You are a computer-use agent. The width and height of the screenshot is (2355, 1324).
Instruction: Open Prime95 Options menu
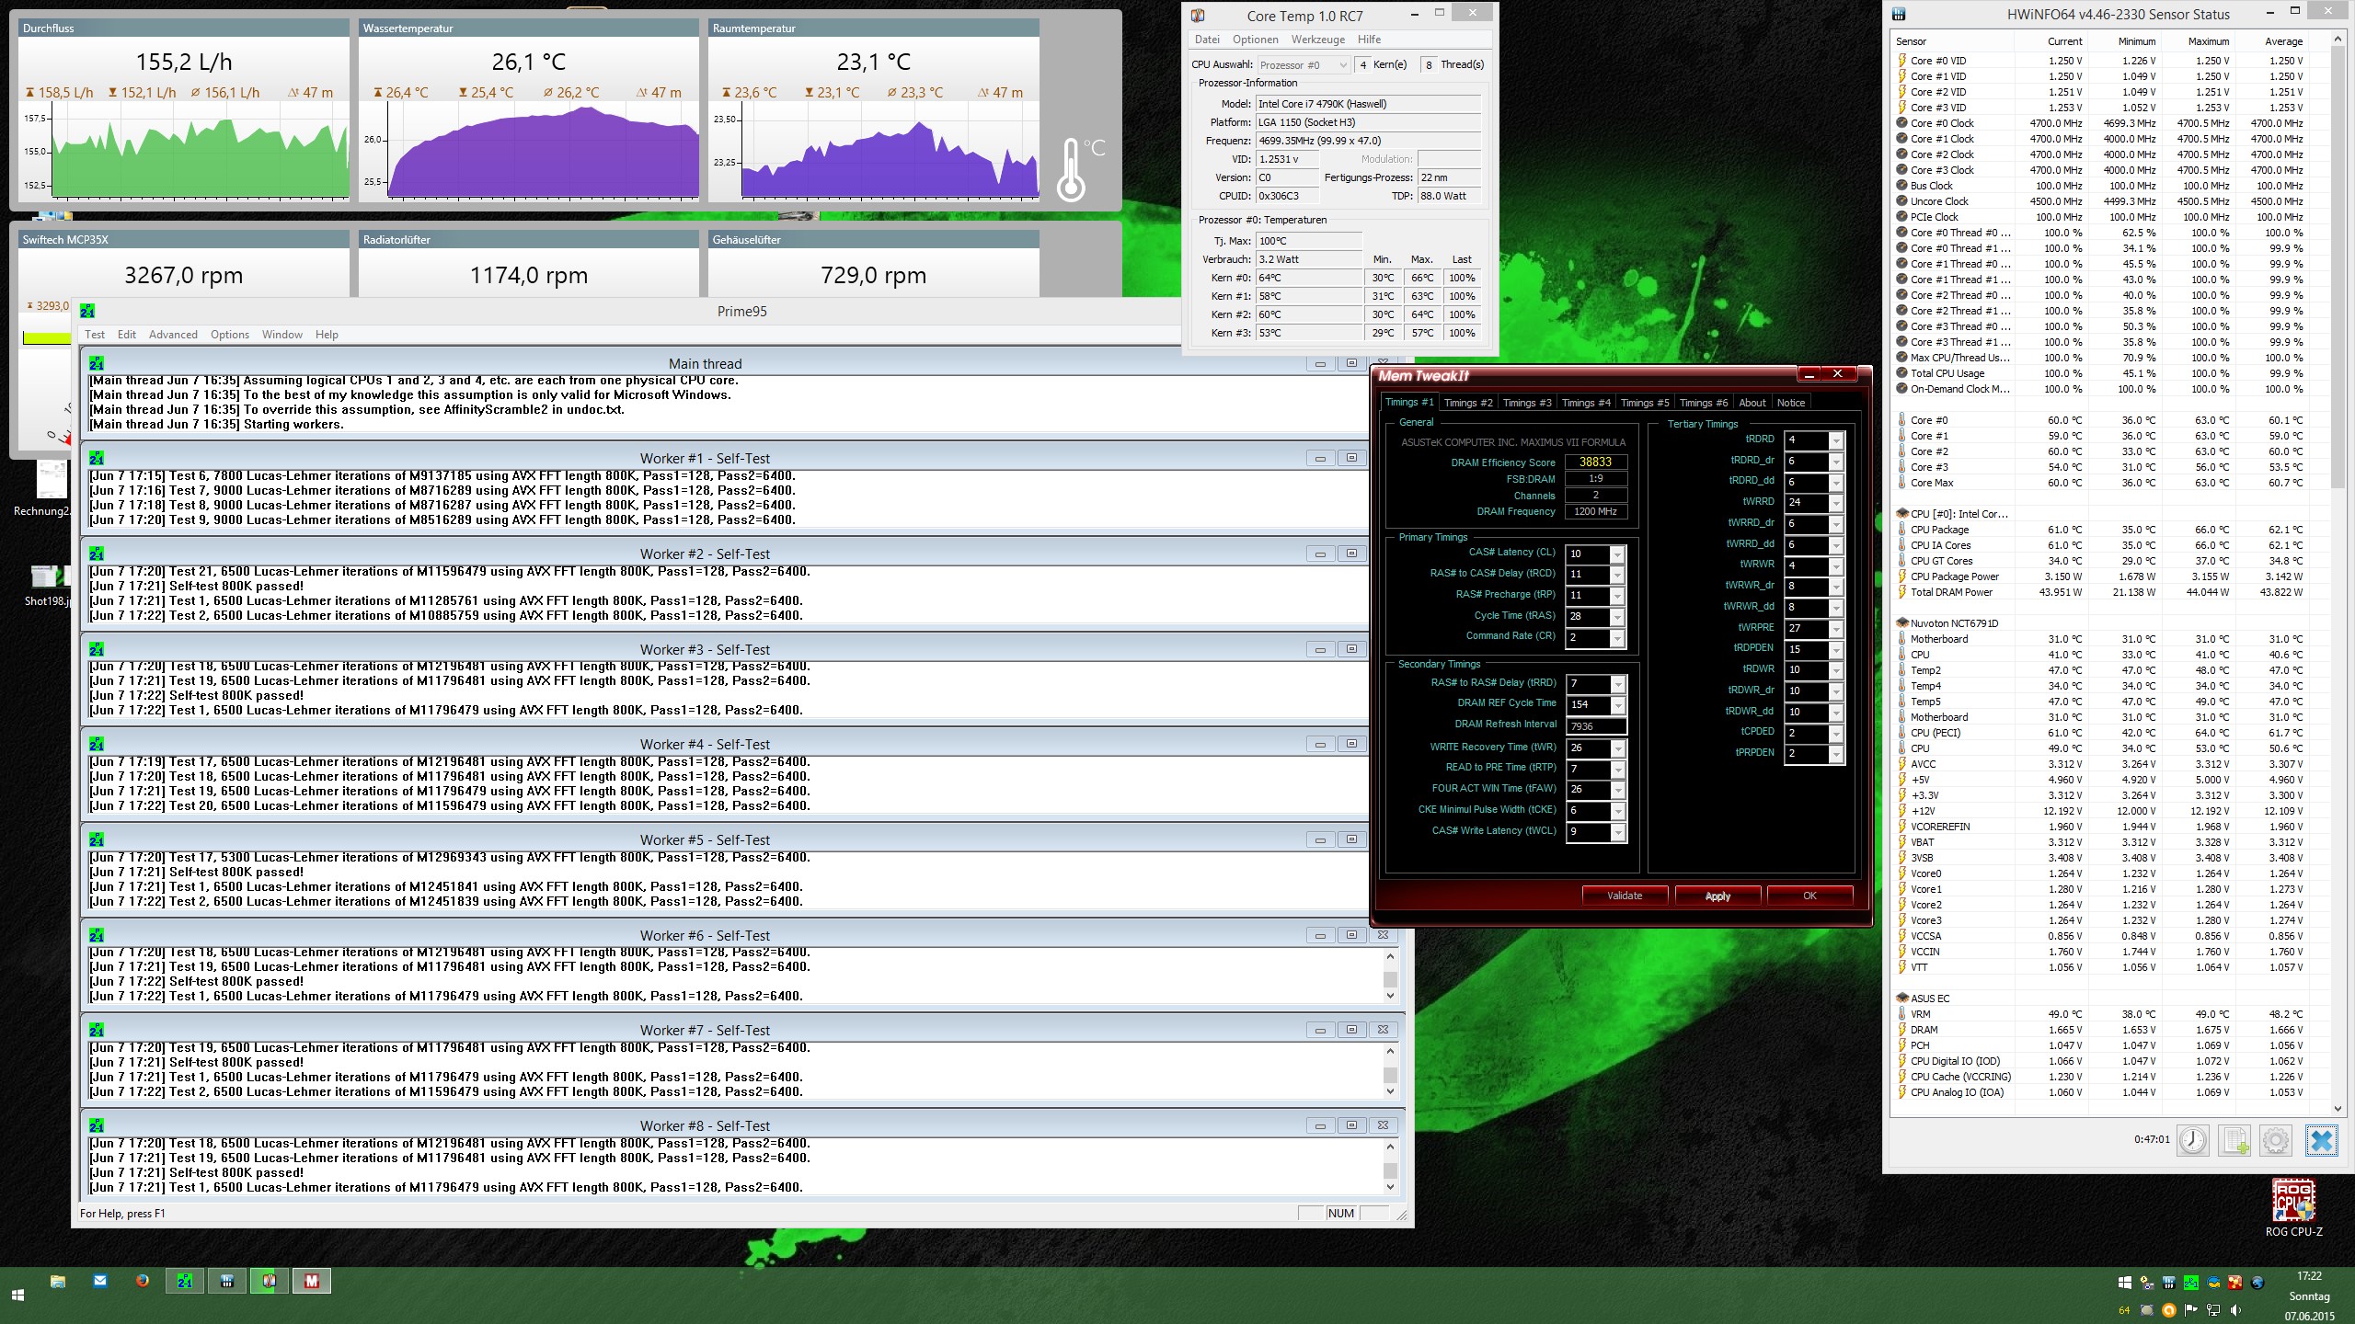click(230, 335)
